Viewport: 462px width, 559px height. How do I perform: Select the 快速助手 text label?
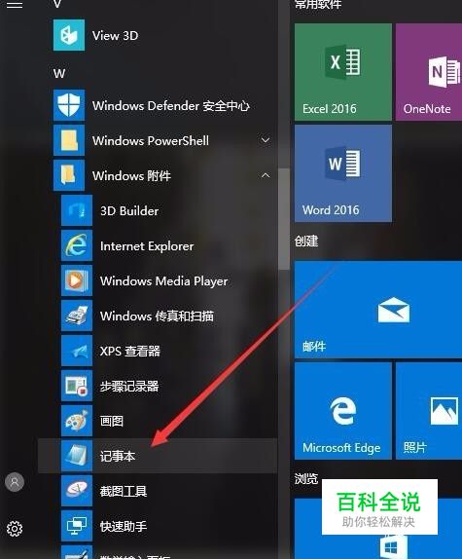124,526
